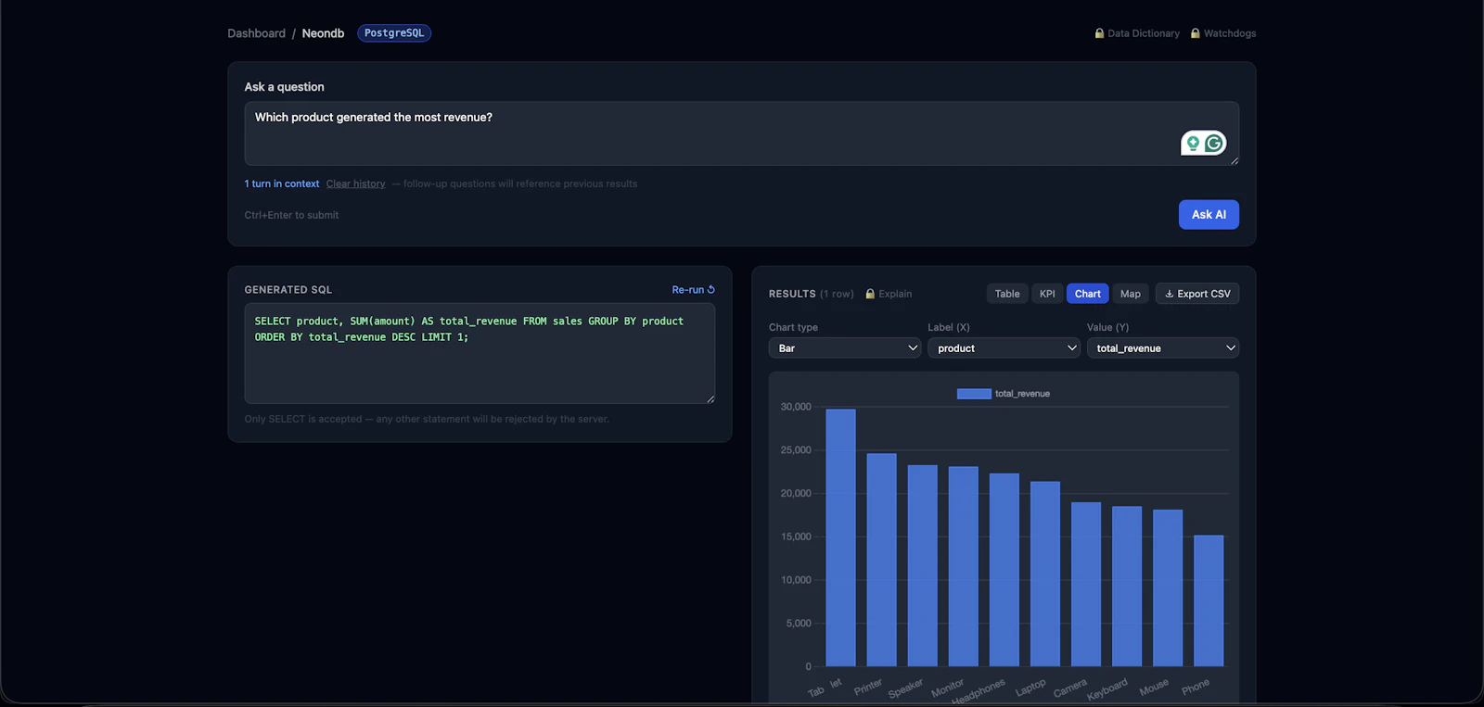Click the 'Chart type' field label
Viewport: 1484px width, 707px height.
point(793,327)
